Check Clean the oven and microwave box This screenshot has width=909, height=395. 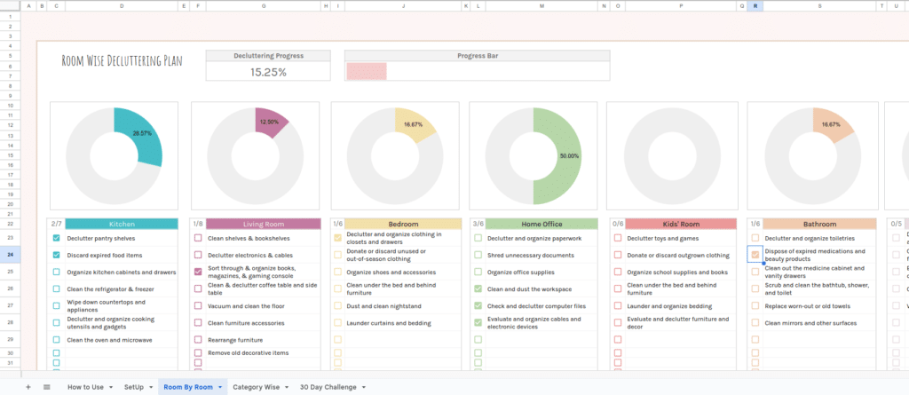click(x=56, y=340)
